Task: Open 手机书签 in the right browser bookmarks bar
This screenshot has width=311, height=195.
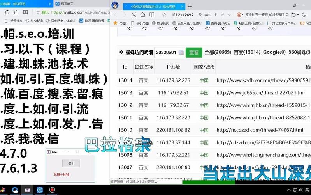Action: [x=140, y=23]
